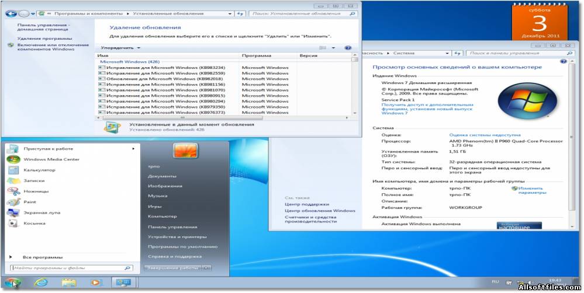
Task: Click the Internet Explorer taskbar icon
Action: 41,283
